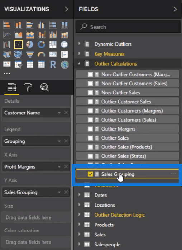Collapse the Visualizations pane with its arrow
The width and height of the screenshot is (182, 250).
pyautogui.click(x=67, y=9)
